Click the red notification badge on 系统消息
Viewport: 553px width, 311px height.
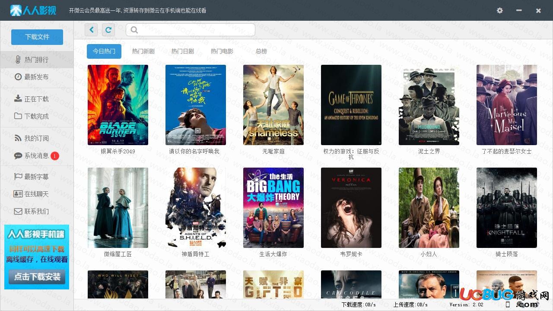click(x=55, y=156)
